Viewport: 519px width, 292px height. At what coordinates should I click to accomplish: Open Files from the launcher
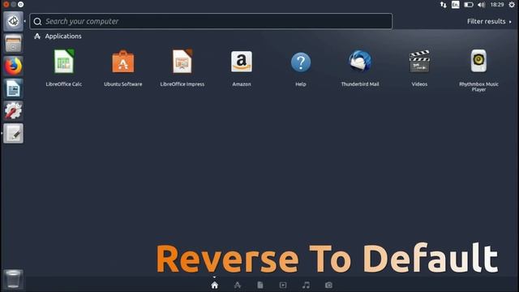(x=13, y=44)
